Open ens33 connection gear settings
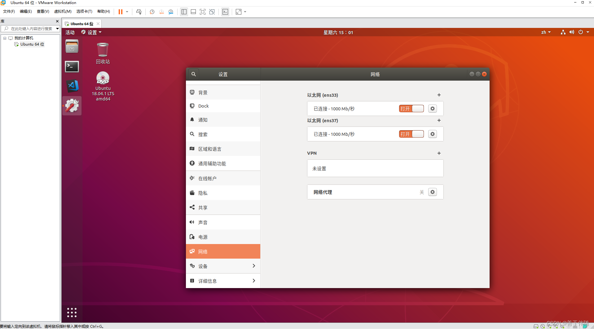 433,109
